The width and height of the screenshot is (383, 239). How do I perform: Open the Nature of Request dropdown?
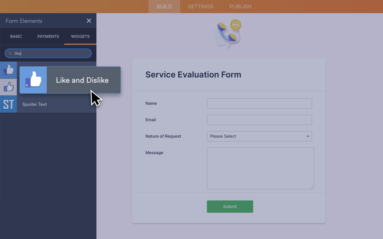(259, 136)
